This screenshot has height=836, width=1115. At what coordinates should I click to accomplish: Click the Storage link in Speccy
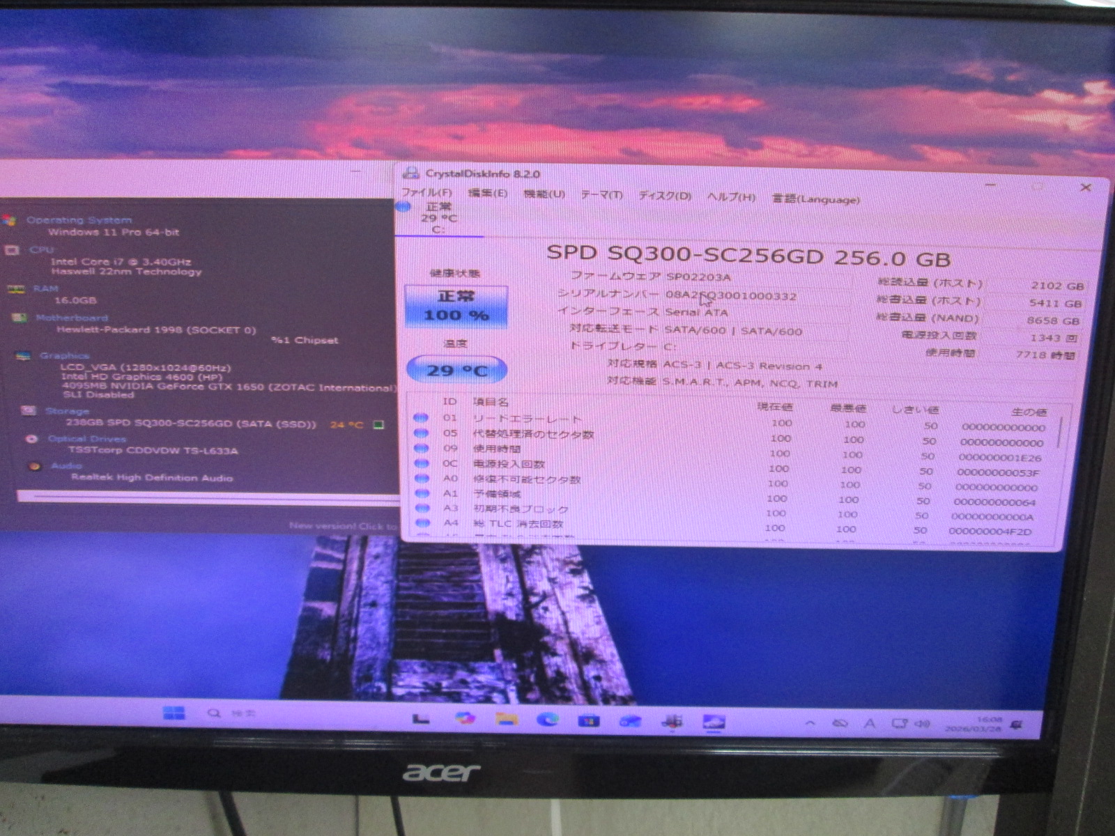(67, 411)
